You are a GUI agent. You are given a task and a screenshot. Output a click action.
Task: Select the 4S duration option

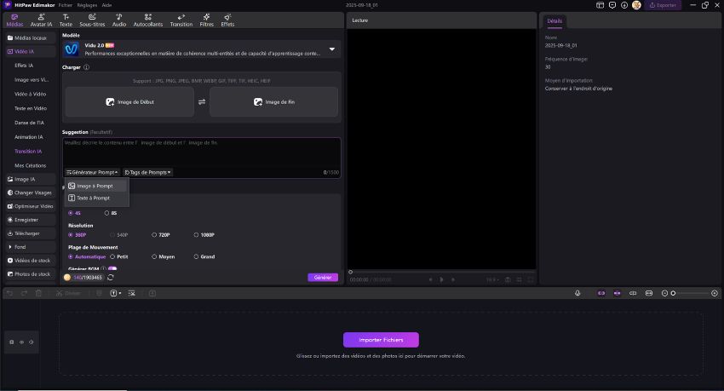pos(74,213)
